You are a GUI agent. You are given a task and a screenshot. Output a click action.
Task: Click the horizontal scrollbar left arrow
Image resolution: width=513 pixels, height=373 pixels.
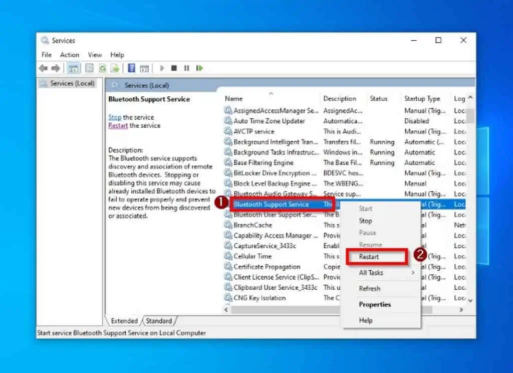click(226, 309)
